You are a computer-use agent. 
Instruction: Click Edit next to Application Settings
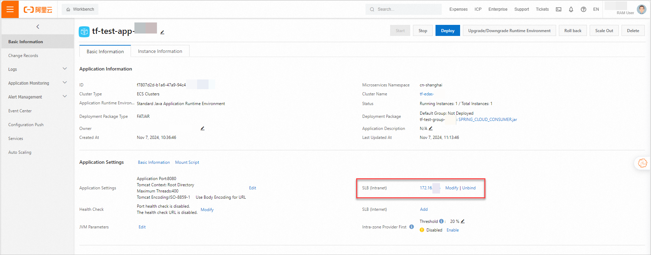coord(253,188)
